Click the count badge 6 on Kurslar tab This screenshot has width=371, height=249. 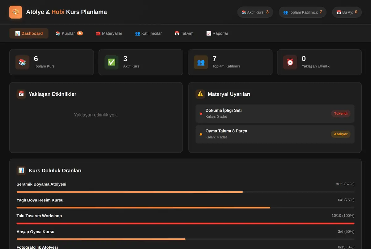click(80, 33)
